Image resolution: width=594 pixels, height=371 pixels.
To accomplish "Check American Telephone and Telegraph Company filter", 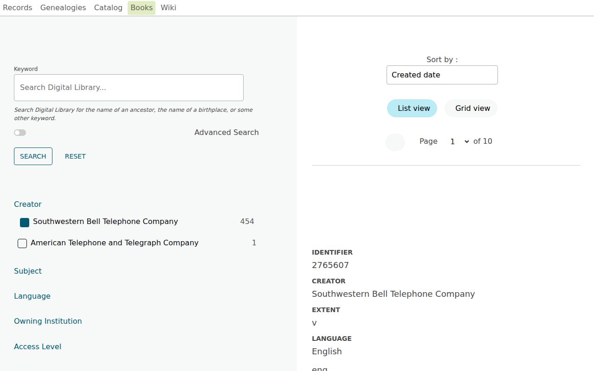I will 22,243.
